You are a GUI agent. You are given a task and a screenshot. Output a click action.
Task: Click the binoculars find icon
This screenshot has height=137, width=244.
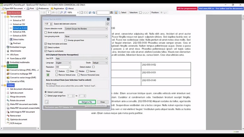point(112,13)
